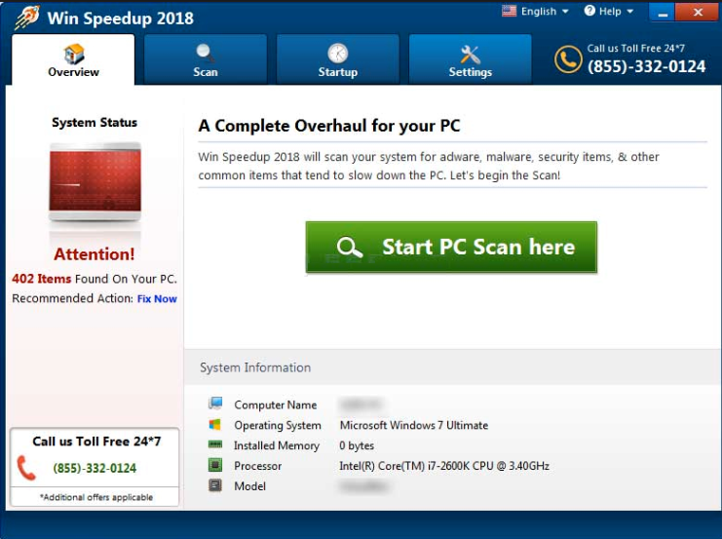This screenshot has height=539, width=722.
Task: Click the red System Status image
Action: tap(95, 182)
